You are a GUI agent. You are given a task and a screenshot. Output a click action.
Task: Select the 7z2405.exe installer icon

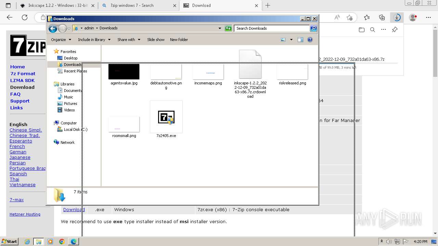166,117
